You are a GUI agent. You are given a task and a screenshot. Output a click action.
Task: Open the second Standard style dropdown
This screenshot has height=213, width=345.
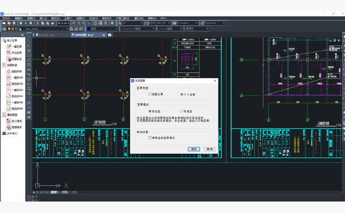coord(224,23)
